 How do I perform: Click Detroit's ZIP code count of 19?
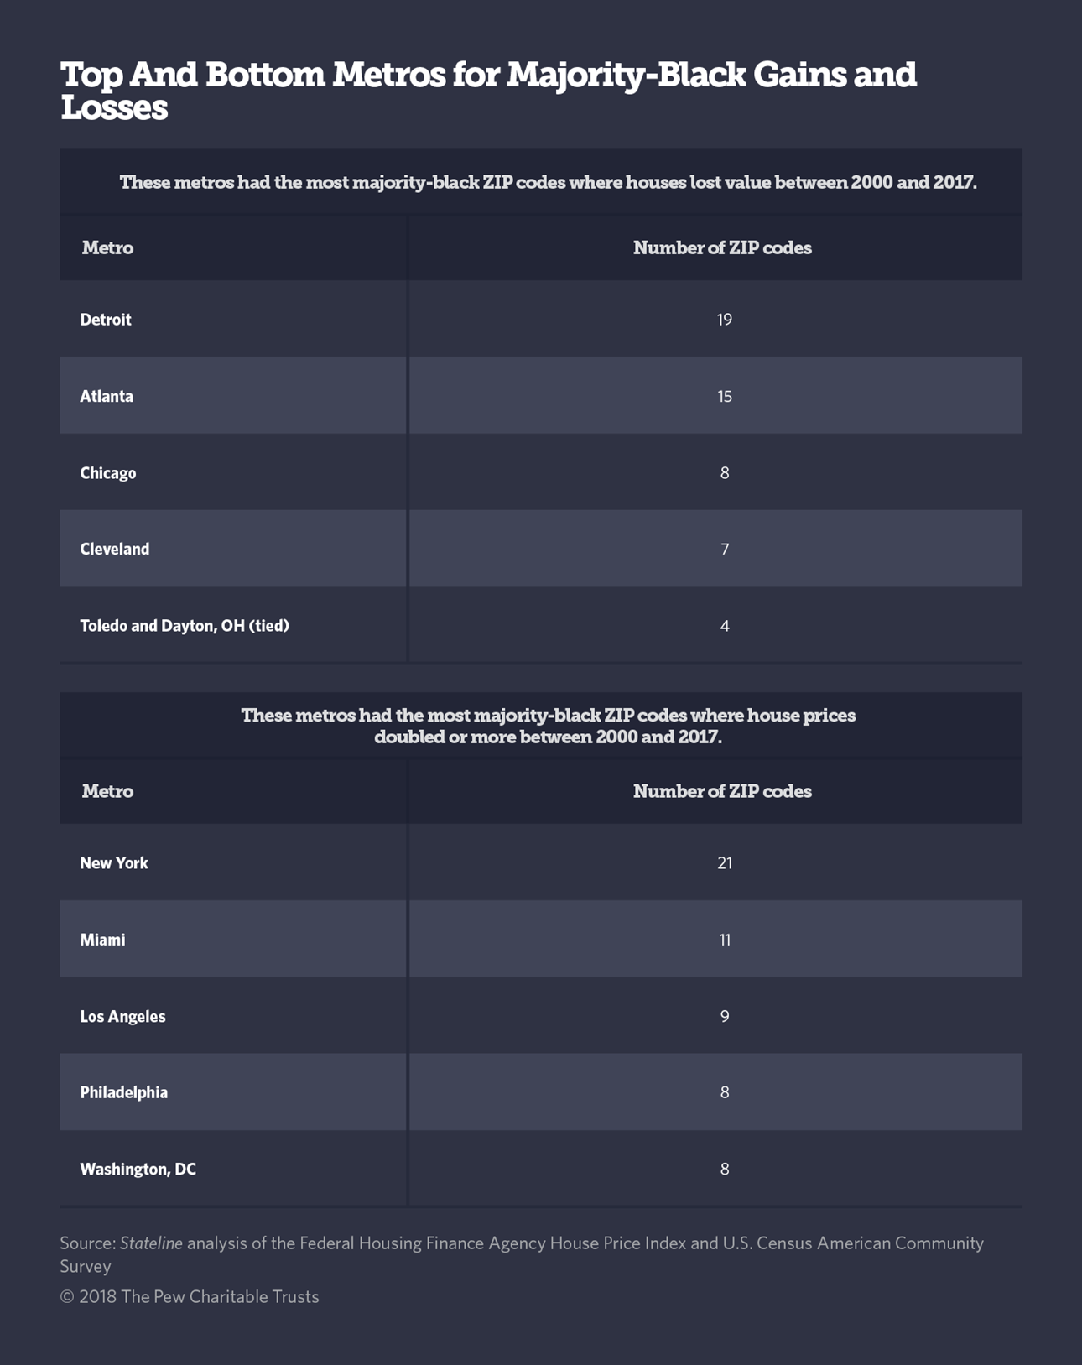(x=725, y=320)
